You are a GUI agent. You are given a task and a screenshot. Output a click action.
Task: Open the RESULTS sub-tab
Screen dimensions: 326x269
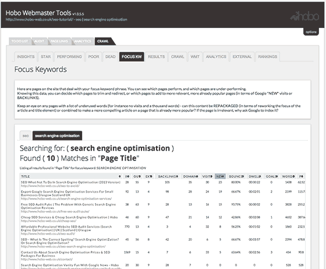157,57
